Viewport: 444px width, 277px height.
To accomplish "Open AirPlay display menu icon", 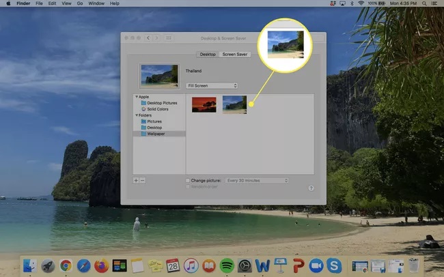I will click(x=342, y=3).
